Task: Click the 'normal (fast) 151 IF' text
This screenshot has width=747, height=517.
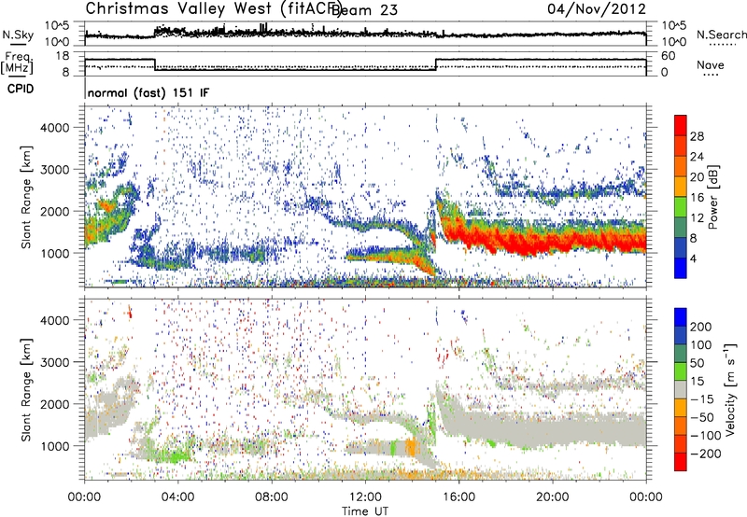Action: 148,92
